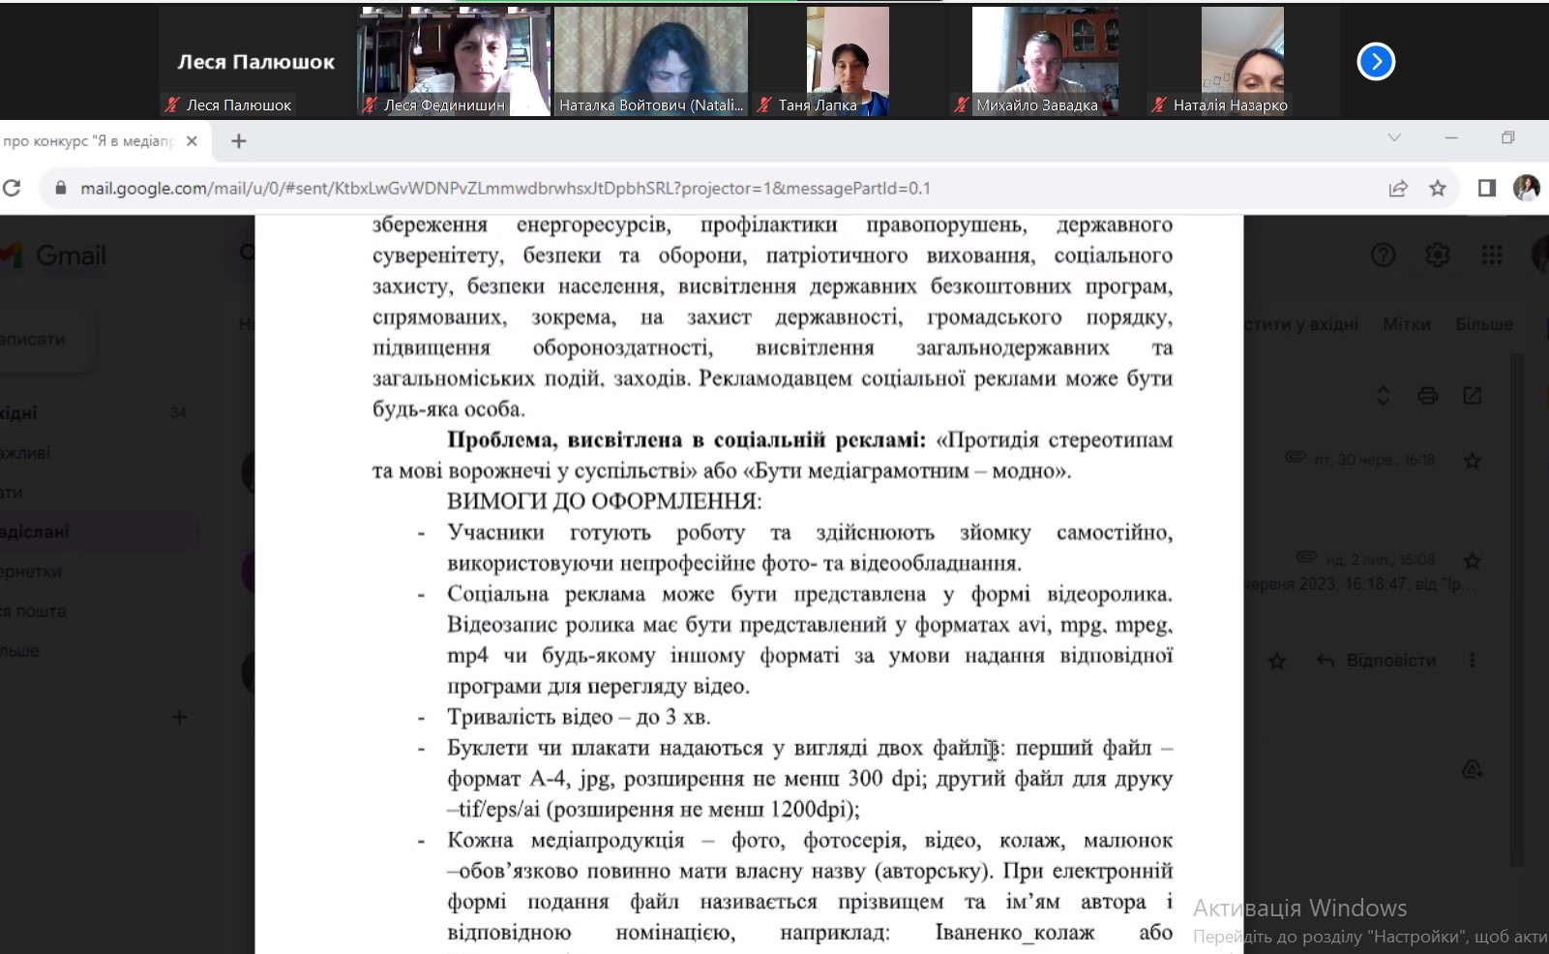Viewport: 1549px width, 954px height.
Task: Click the share page icon in address bar
Action: pyautogui.click(x=1397, y=189)
